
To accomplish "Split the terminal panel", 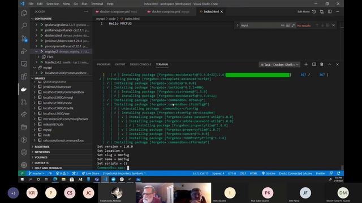I will pos(314,64).
